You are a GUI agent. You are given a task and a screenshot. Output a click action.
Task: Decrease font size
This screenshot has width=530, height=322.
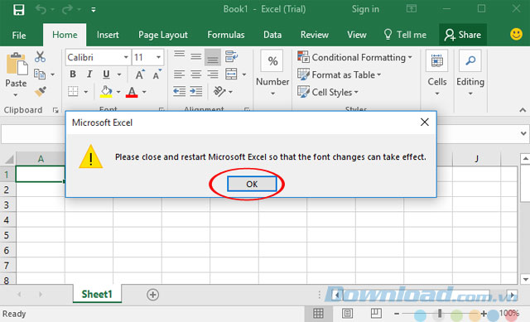(157, 74)
